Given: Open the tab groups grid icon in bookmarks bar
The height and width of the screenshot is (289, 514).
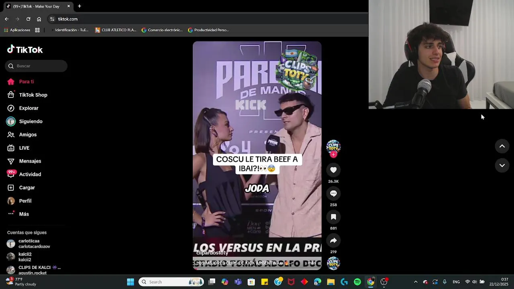Looking at the screenshot, I should pos(37,30).
